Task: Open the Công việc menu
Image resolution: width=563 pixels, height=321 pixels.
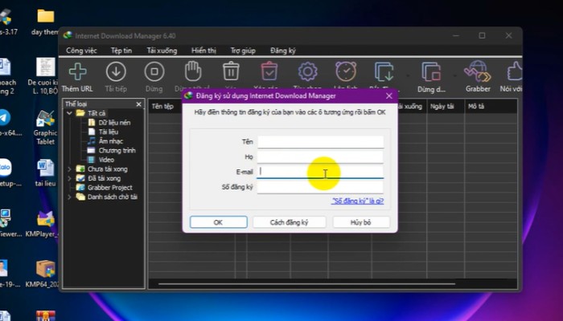Action: 81,51
